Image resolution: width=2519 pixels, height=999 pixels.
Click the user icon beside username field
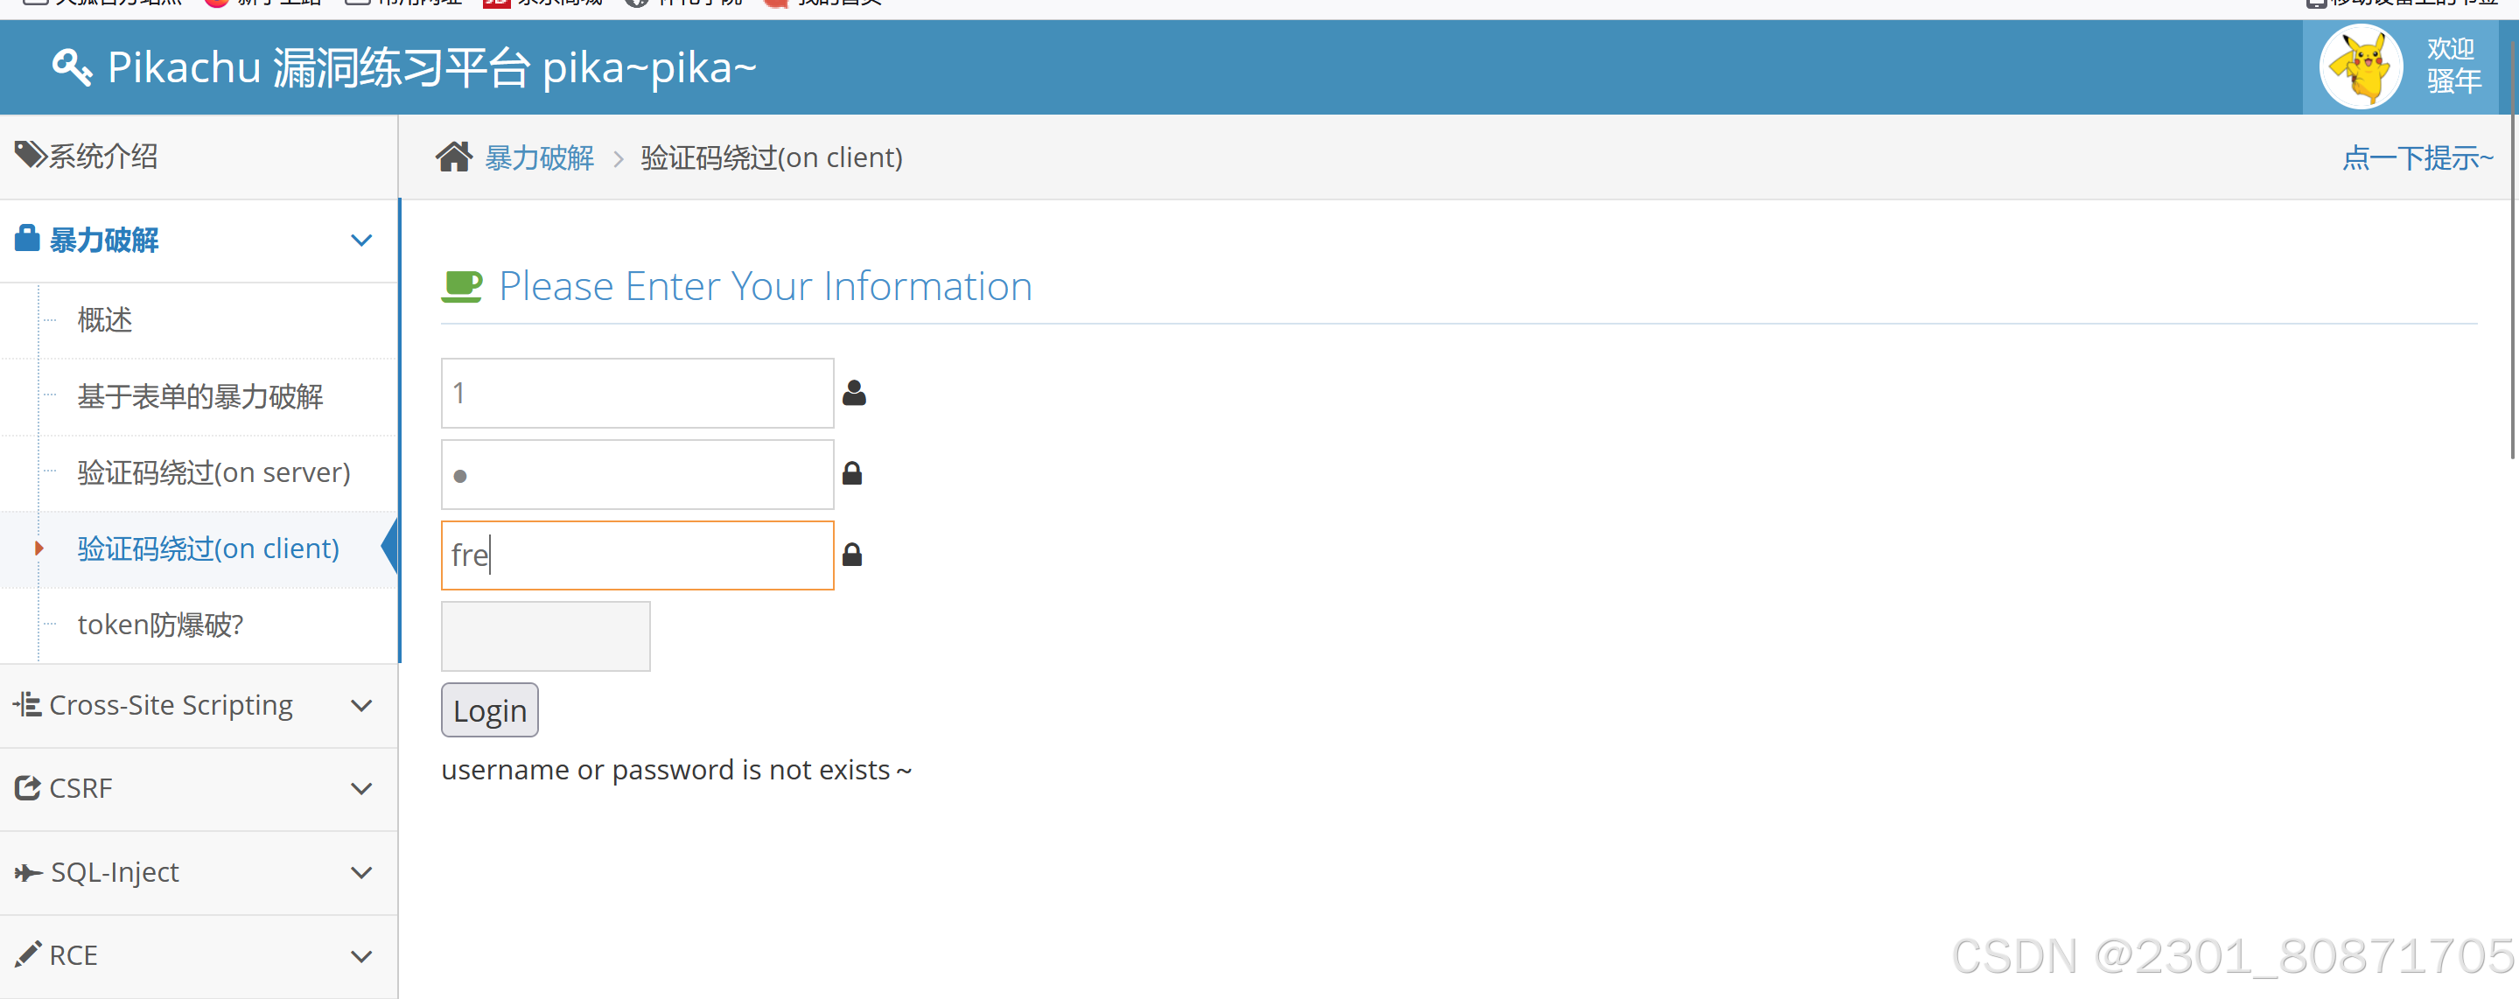click(x=854, y=393)
